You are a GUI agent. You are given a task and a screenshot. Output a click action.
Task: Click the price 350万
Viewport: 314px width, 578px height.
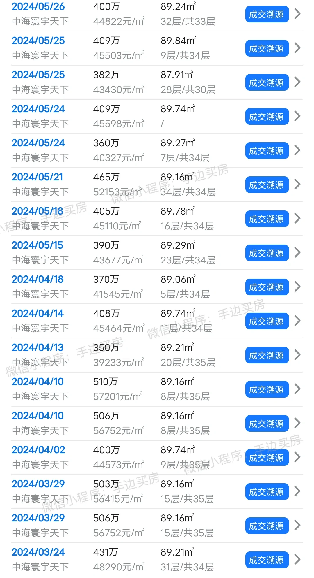106,347
